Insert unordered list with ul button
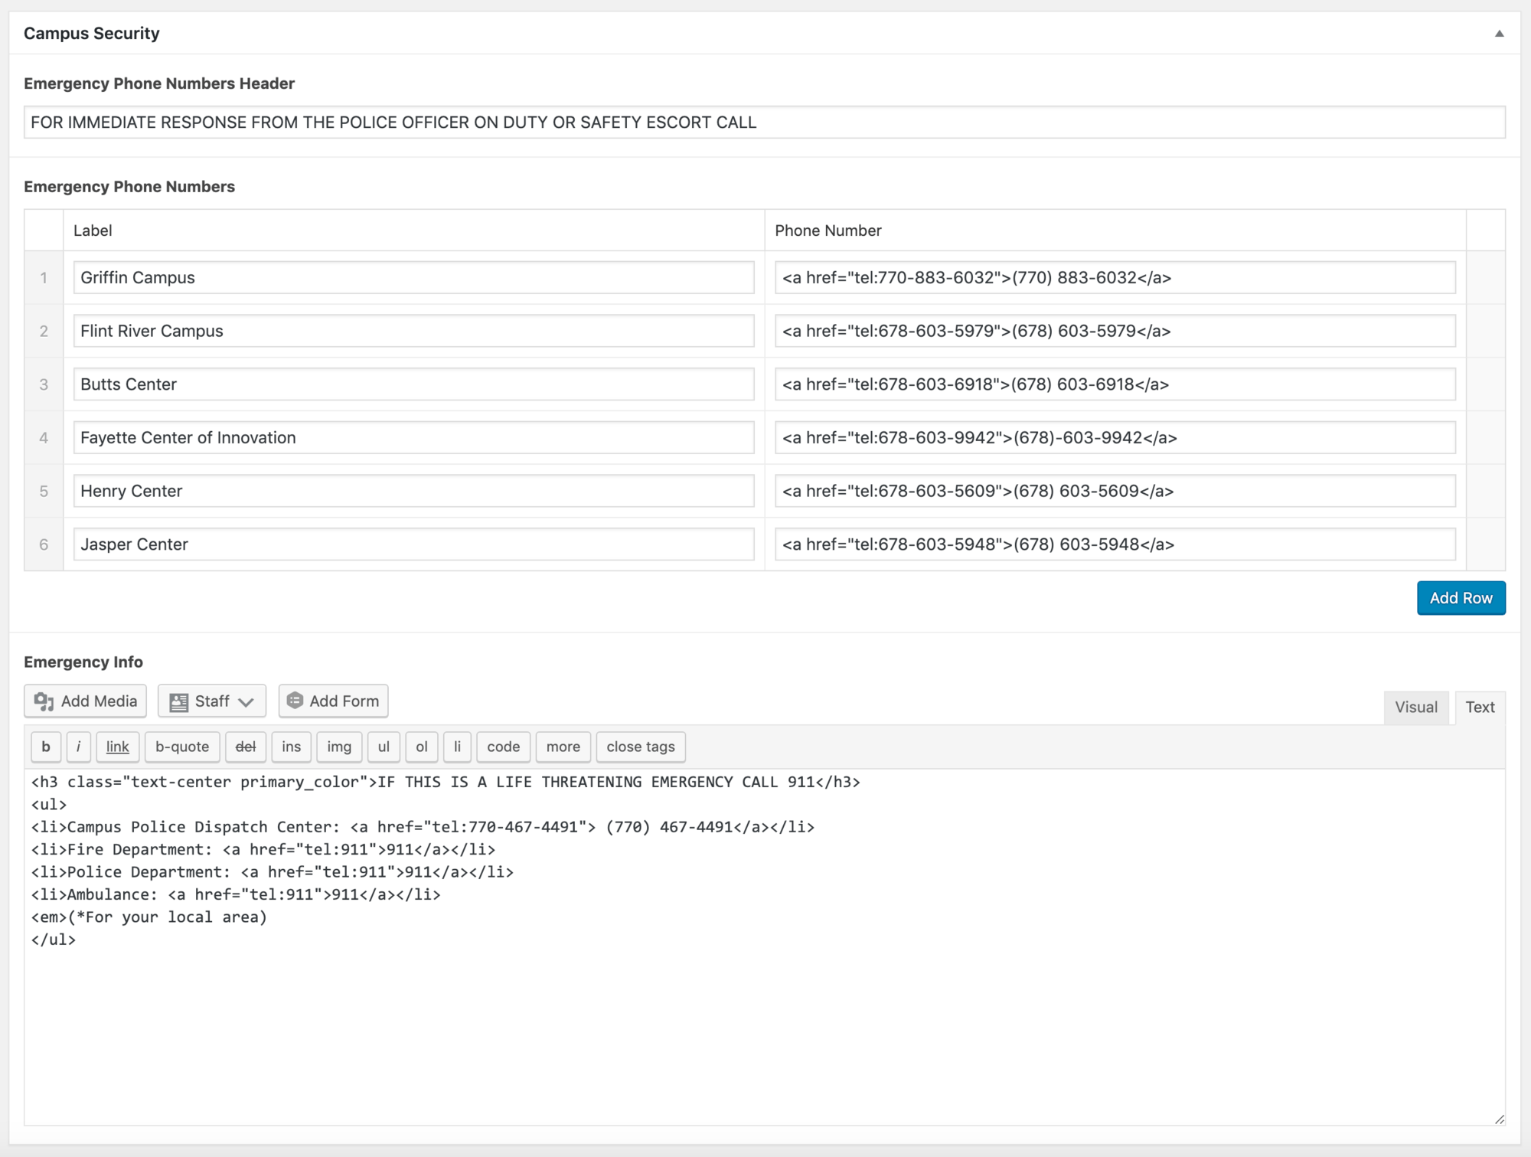The width and height of the screenshot is (1531, 1157). [x=384, y=747]
